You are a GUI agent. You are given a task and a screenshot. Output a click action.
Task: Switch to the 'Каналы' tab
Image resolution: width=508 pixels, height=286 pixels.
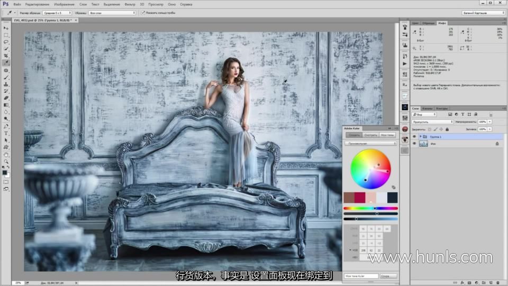point(428,109)
